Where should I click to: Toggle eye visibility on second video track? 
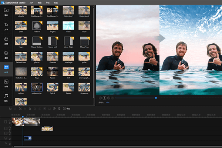(10, 127)
